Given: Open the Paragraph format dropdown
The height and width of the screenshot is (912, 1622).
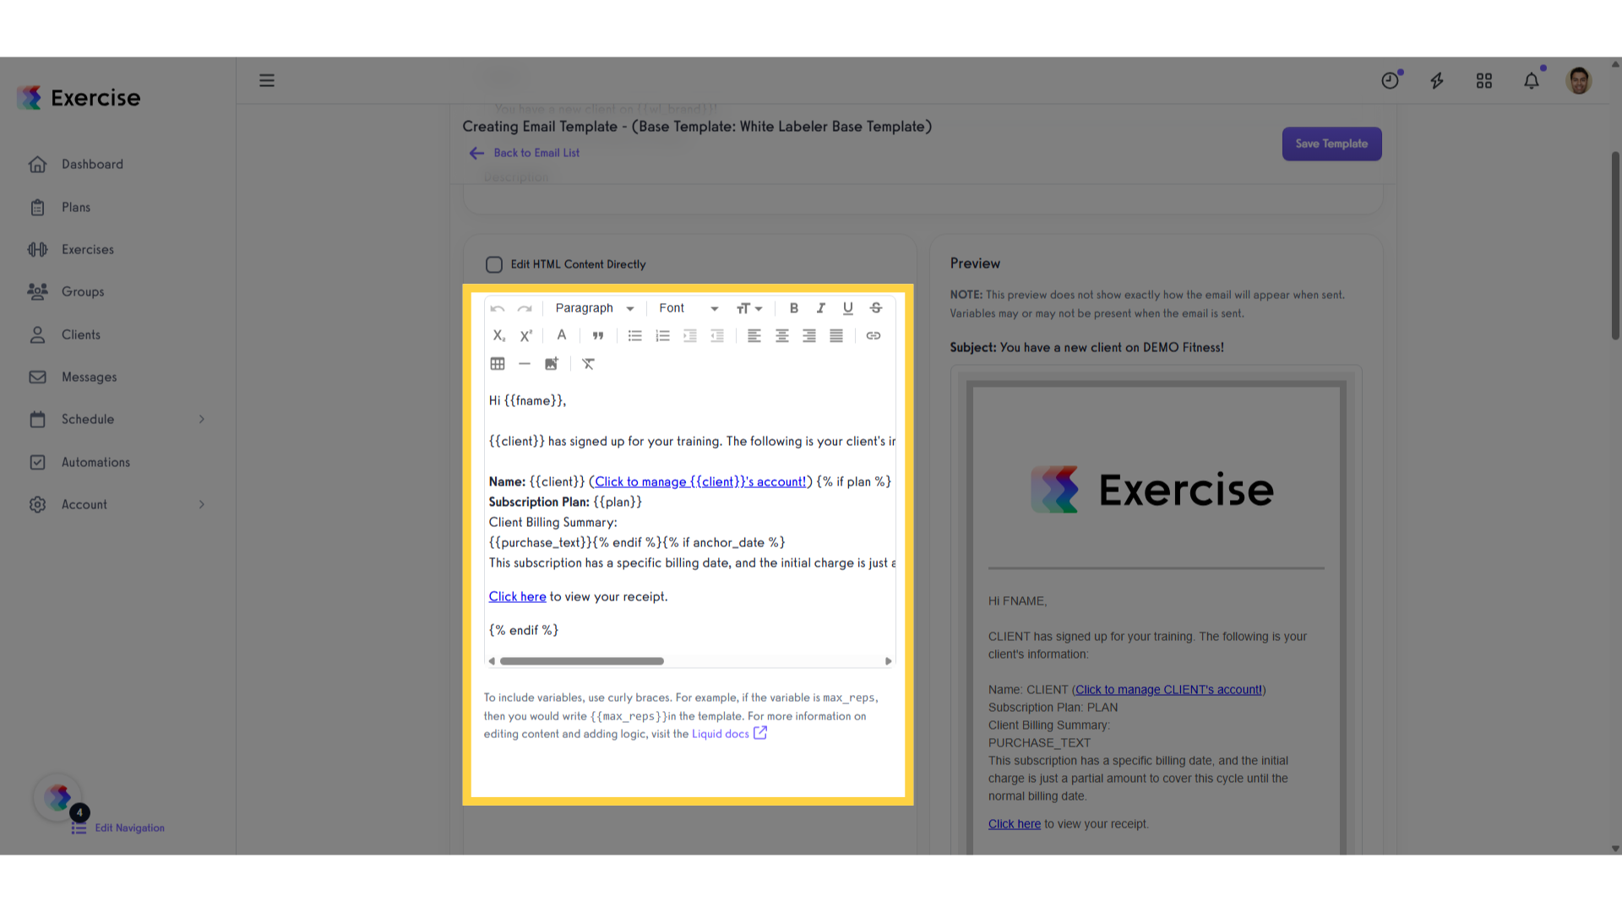Looking at the screenshot, I should point(595,308).
